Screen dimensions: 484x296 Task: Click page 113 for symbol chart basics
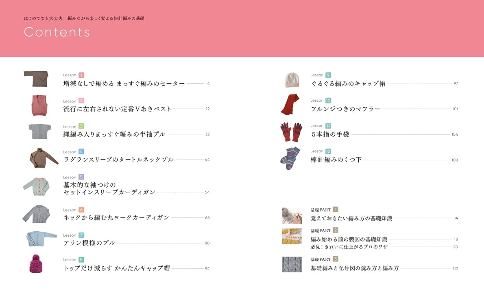456,268
